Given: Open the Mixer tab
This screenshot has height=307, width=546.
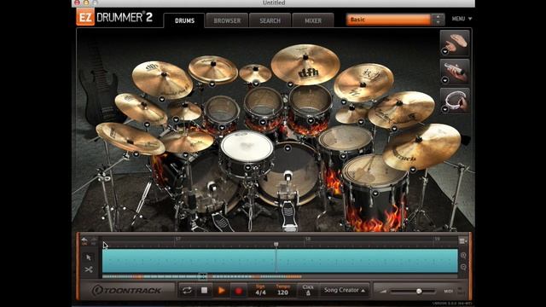Looking at the screenshot, I should [313, 20].
